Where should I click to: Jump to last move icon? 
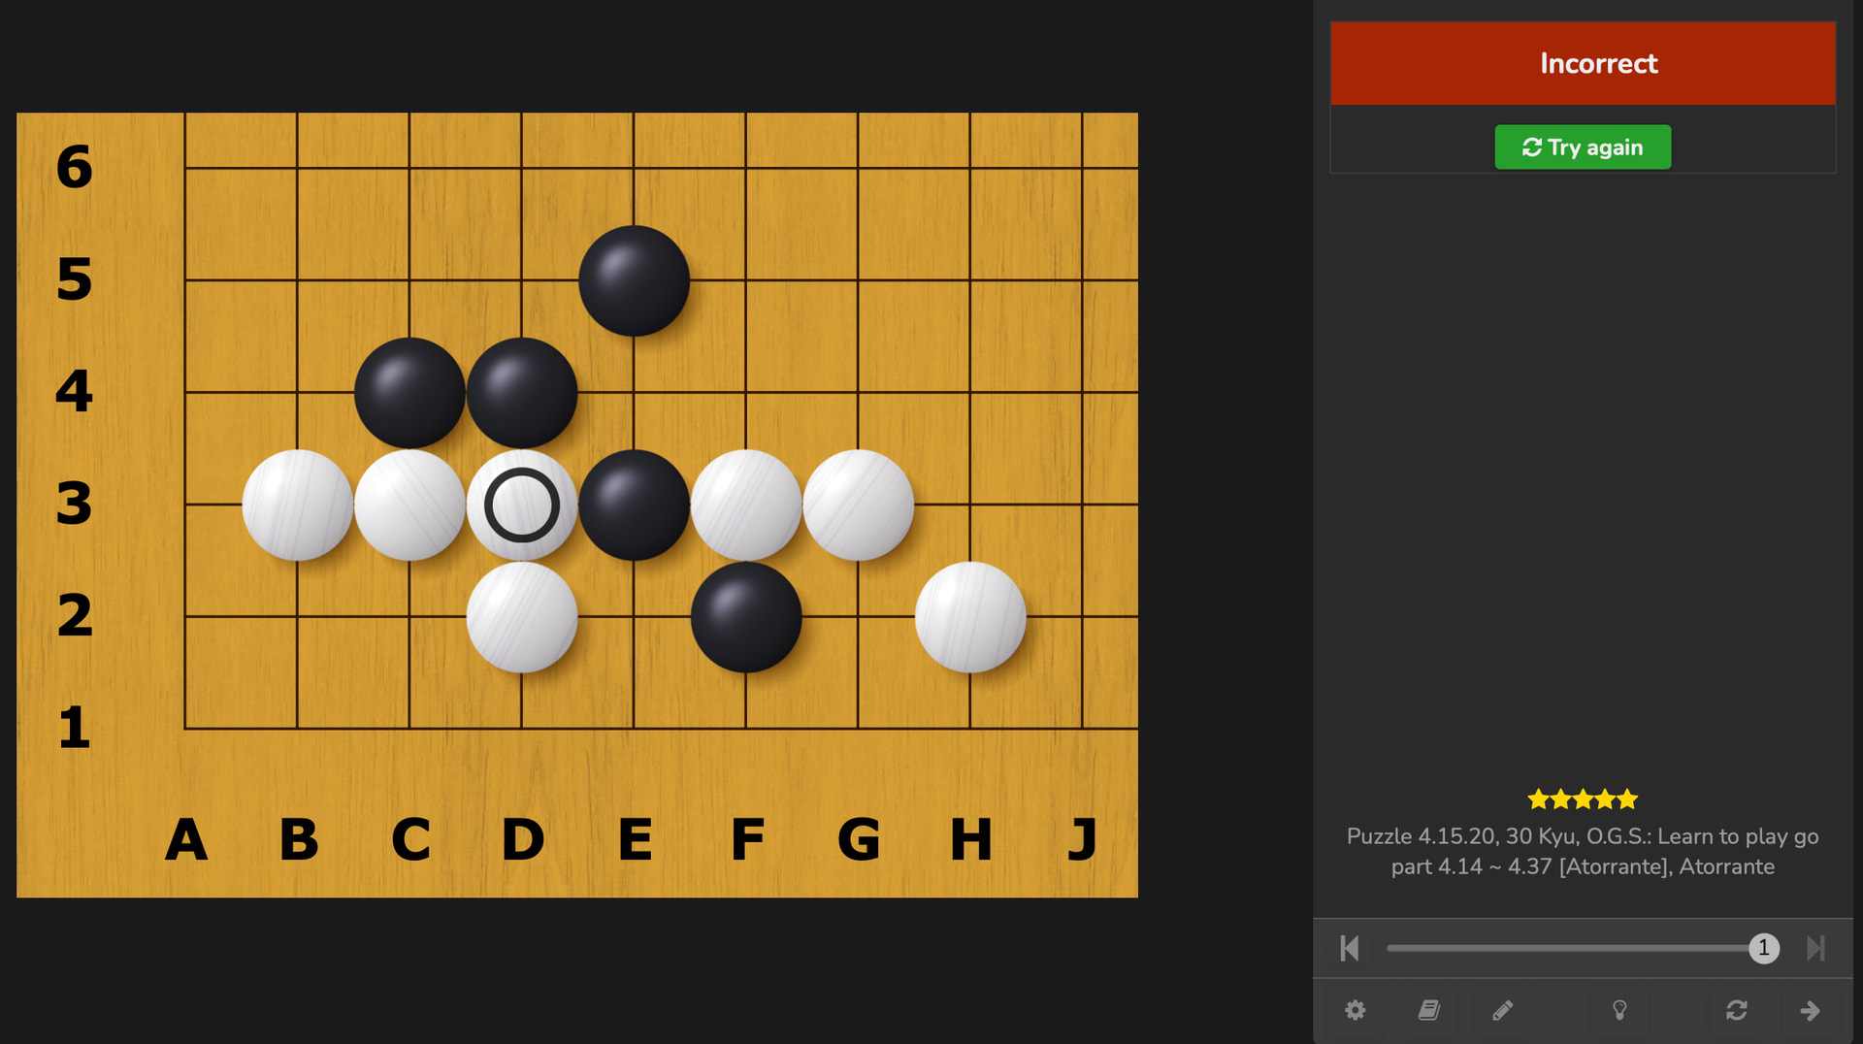tap(1815, 948)
